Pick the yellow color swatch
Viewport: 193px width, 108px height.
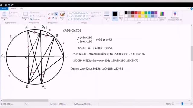(143, 13)
